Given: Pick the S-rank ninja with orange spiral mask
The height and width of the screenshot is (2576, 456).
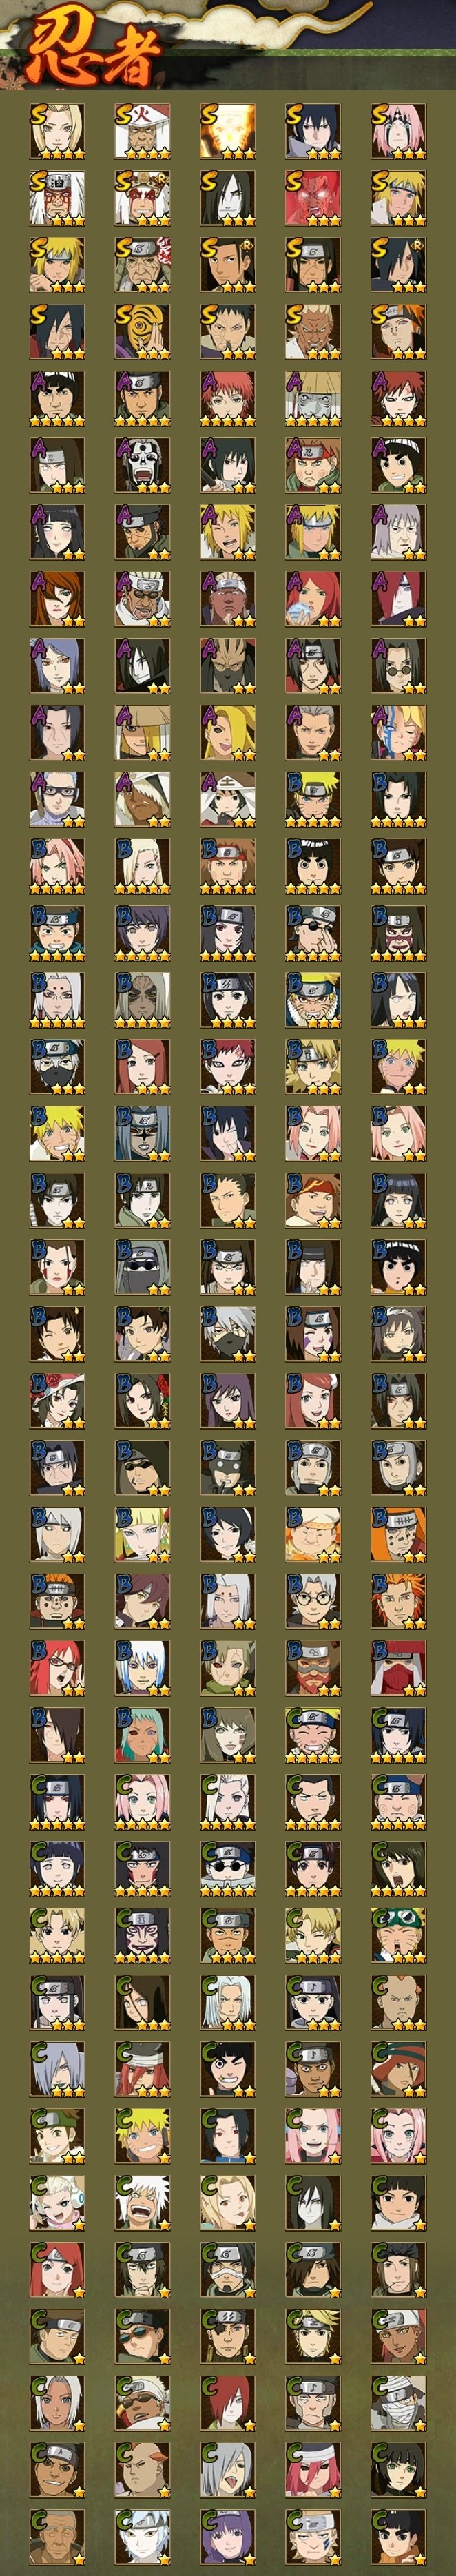Looking at the screenshot, I should pyautogui.click(x=142, y=332).
